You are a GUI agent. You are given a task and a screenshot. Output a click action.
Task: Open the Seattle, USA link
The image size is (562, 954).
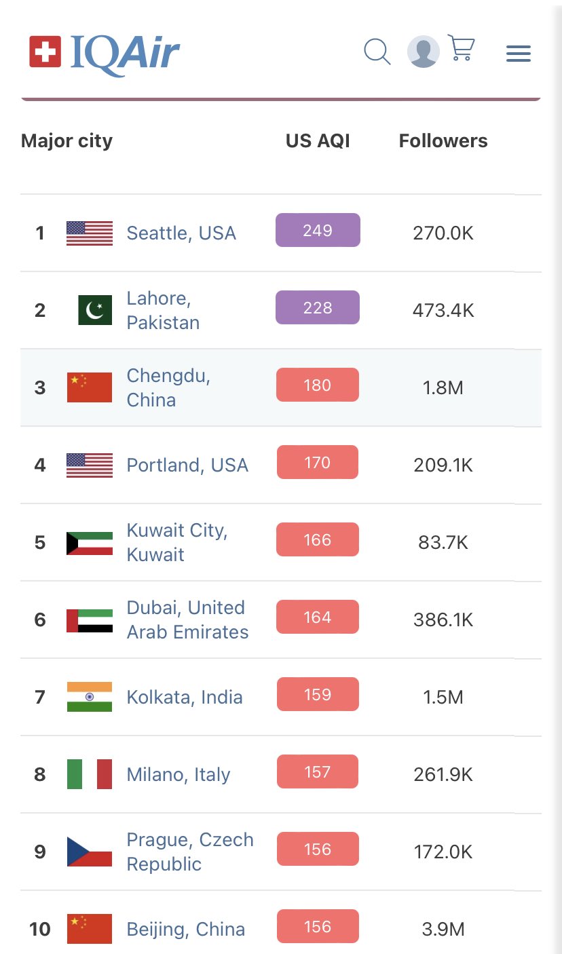click(x=181, y=233)
